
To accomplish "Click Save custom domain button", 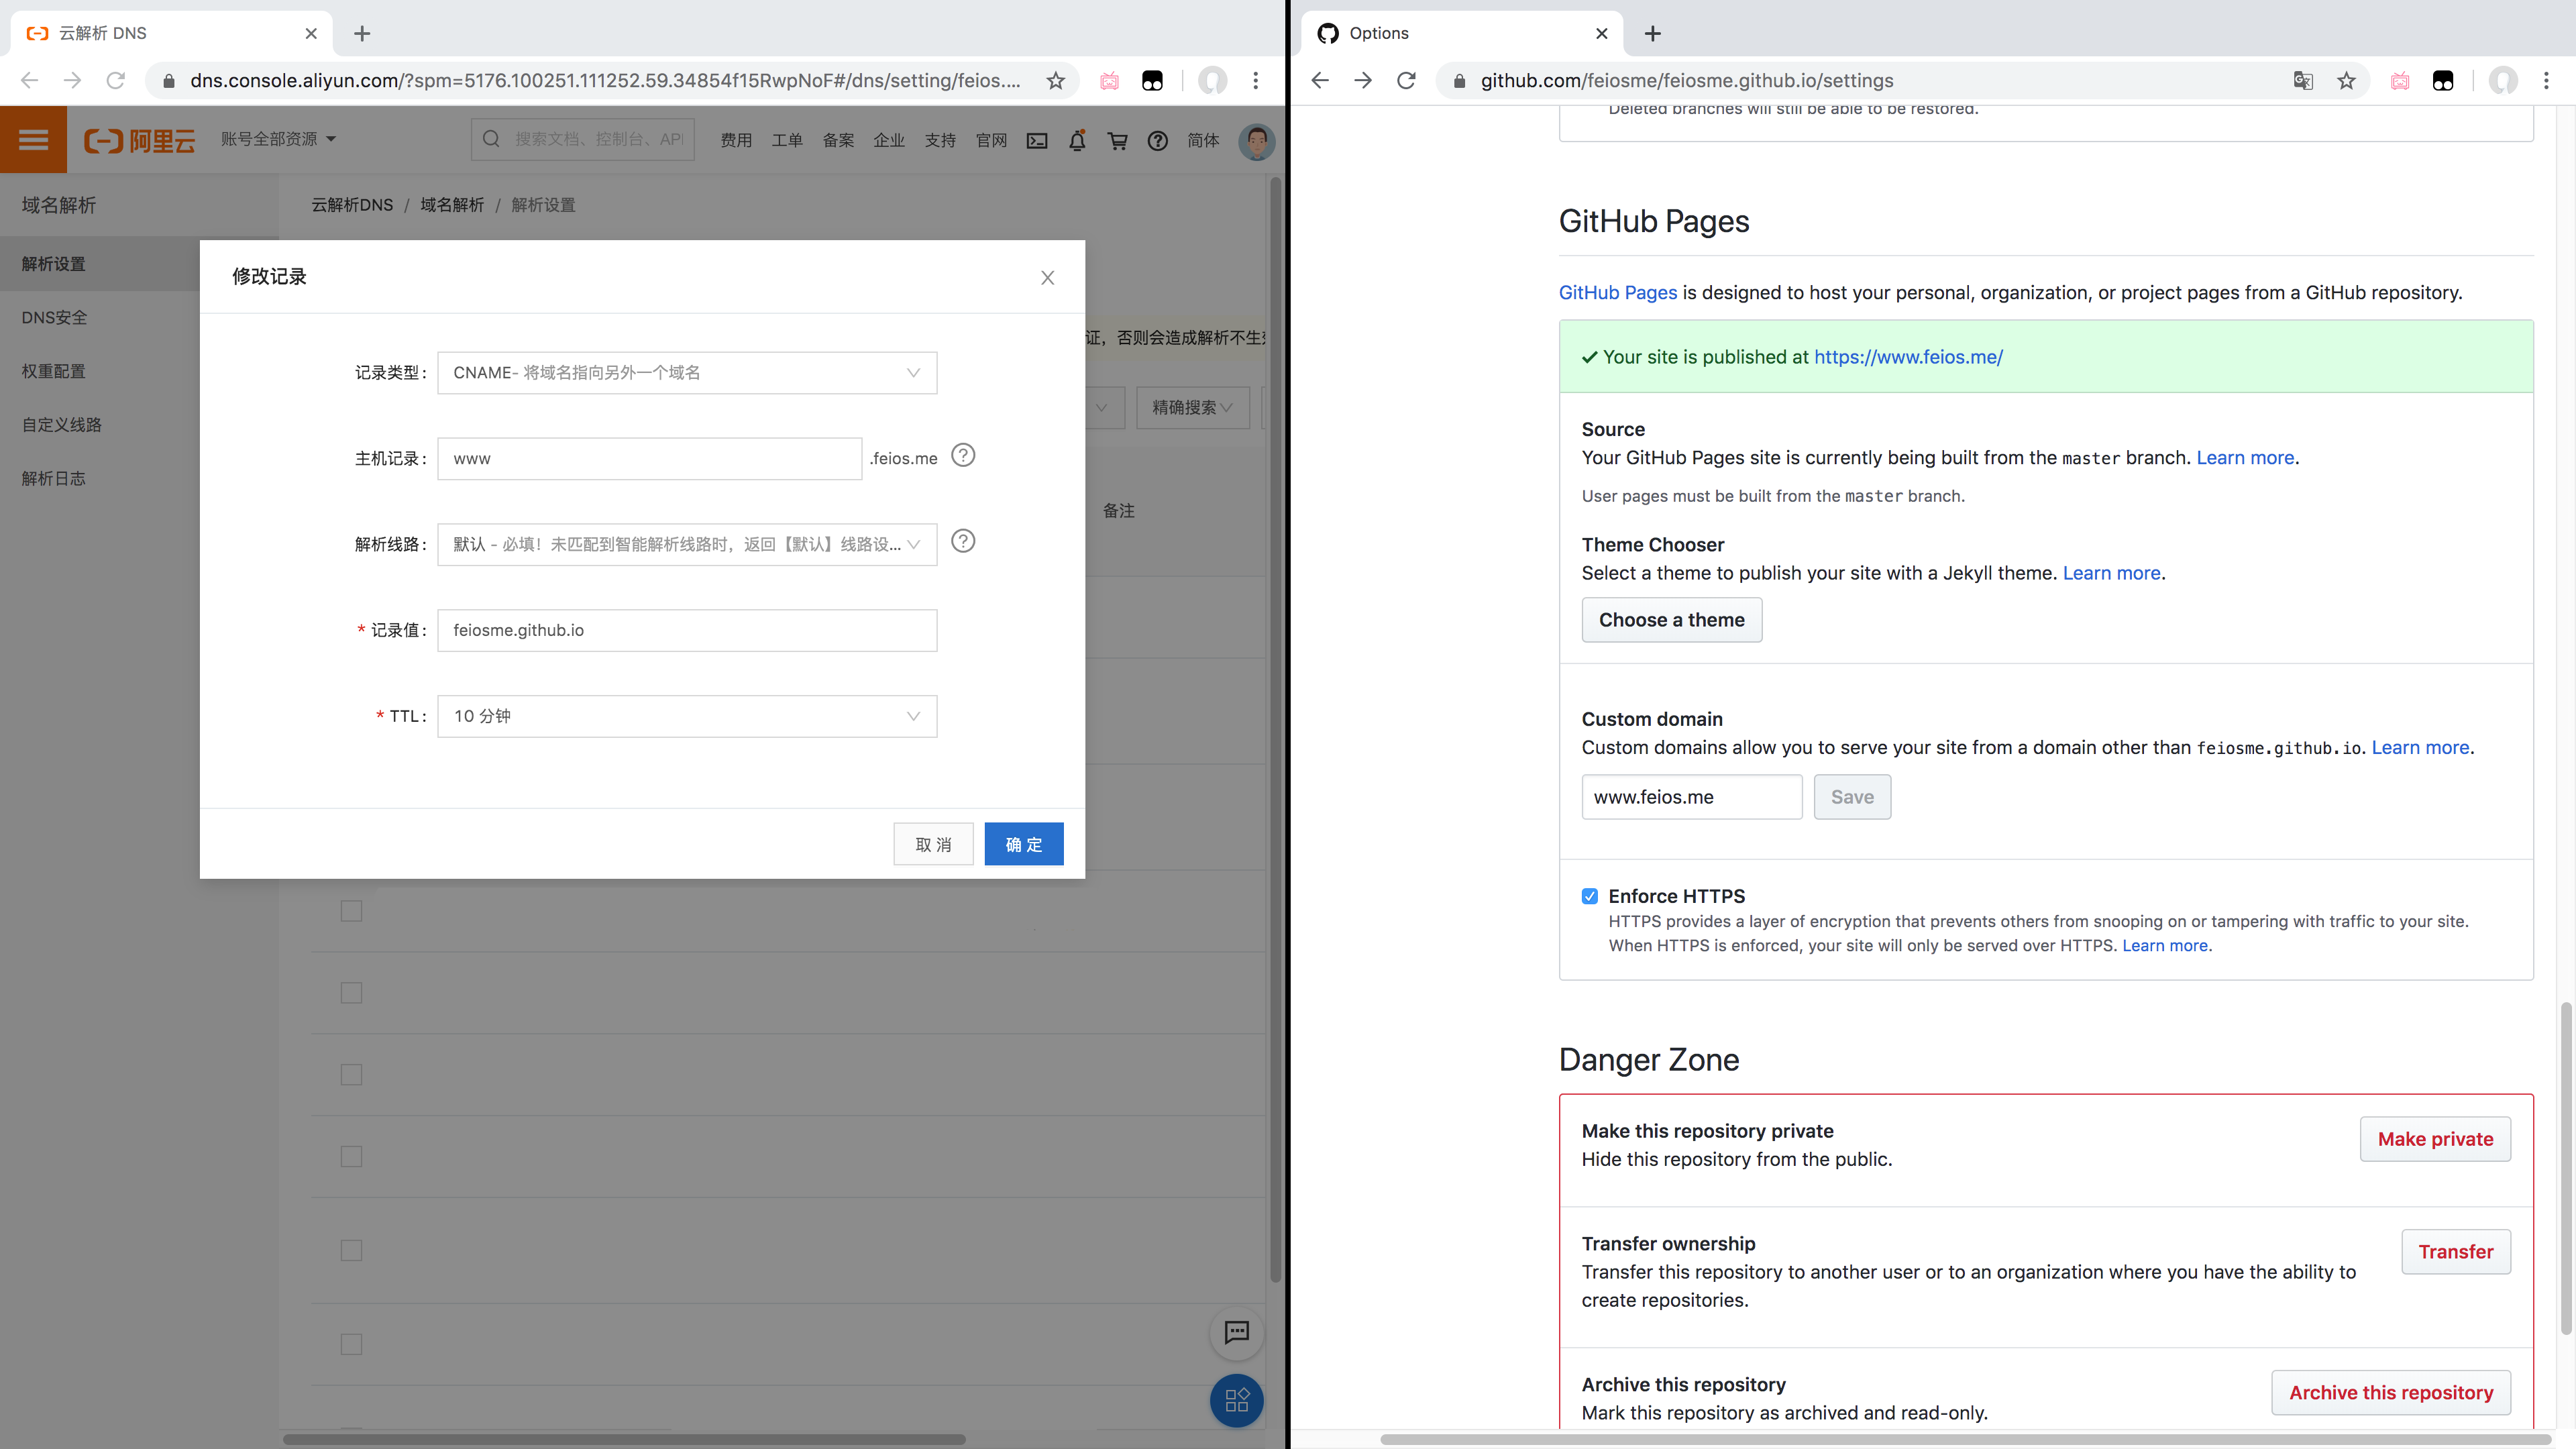I will (1852, 797).
